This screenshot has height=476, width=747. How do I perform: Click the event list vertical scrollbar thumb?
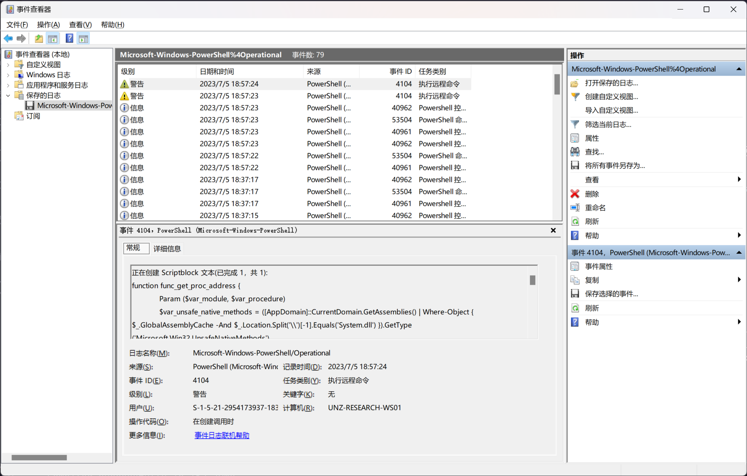coord(557,84)
